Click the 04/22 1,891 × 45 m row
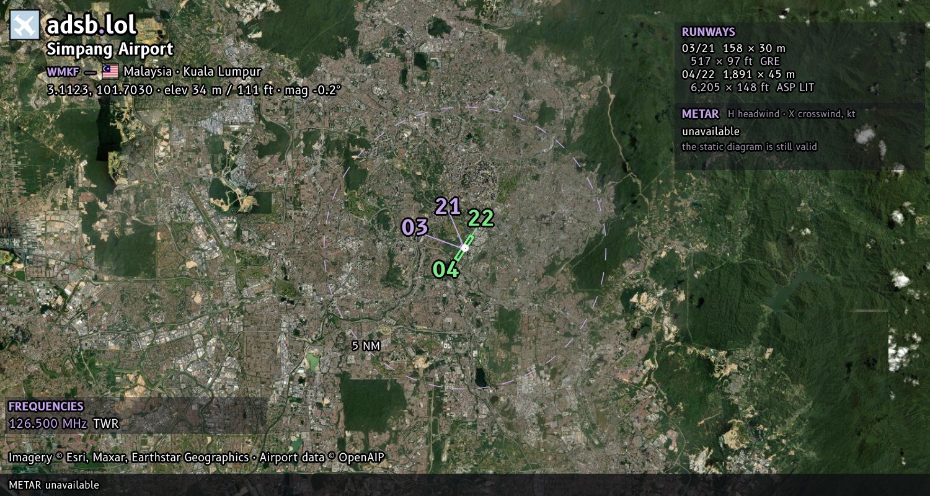This screenshot has height=496, width=930. 738,74
